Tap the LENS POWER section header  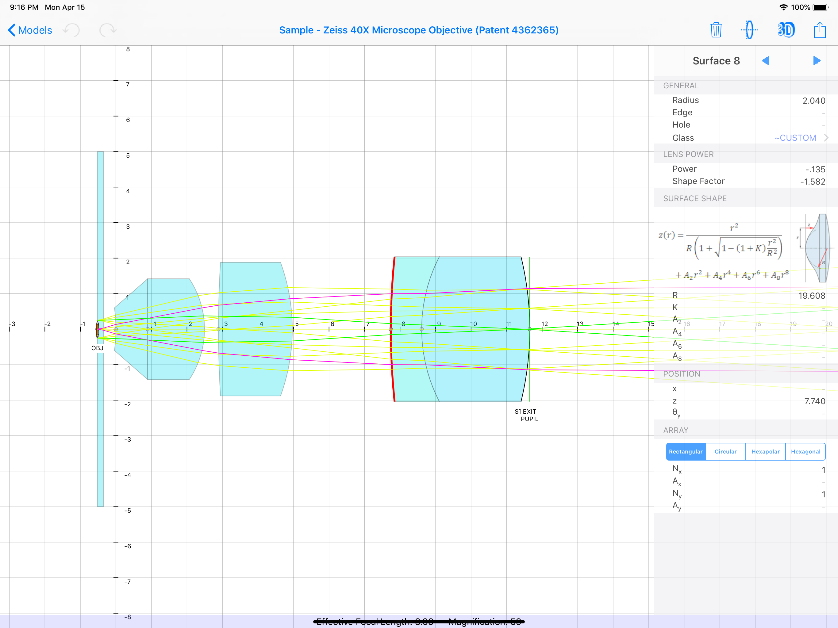pyautogui.click(x=688, y=154)
